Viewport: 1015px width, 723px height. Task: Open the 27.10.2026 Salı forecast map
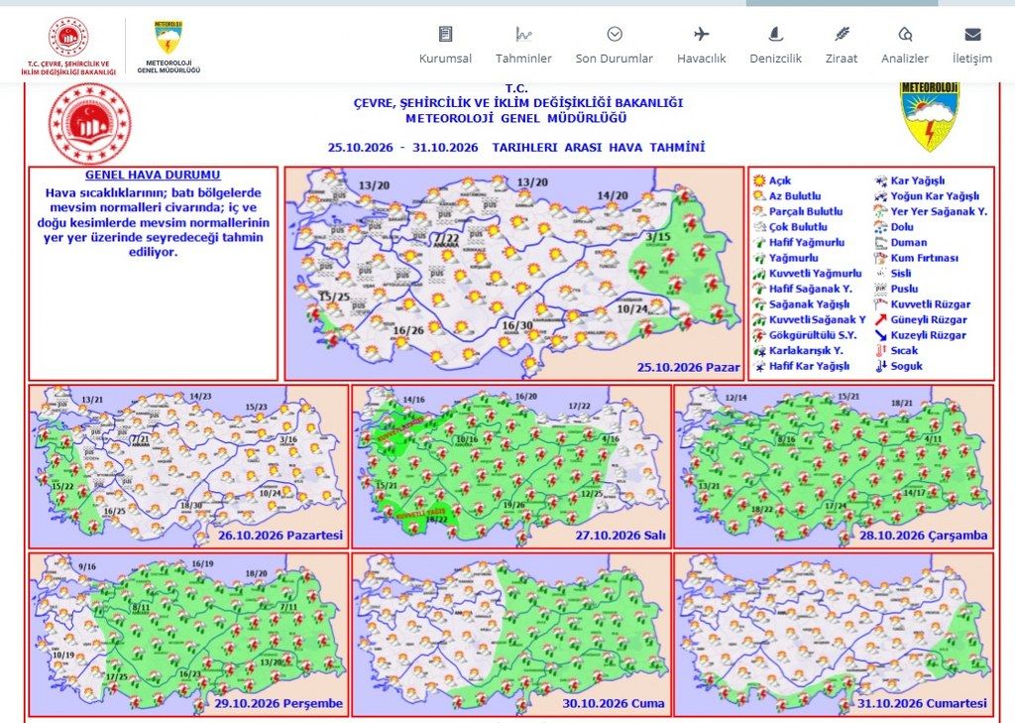[x=511, y=466]
